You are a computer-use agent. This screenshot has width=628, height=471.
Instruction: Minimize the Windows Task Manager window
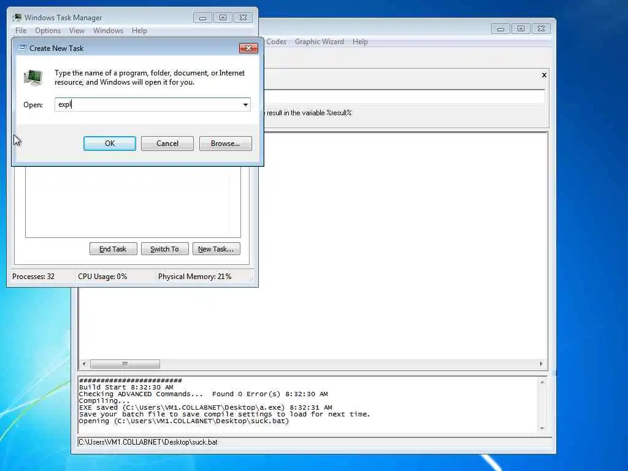202,18
